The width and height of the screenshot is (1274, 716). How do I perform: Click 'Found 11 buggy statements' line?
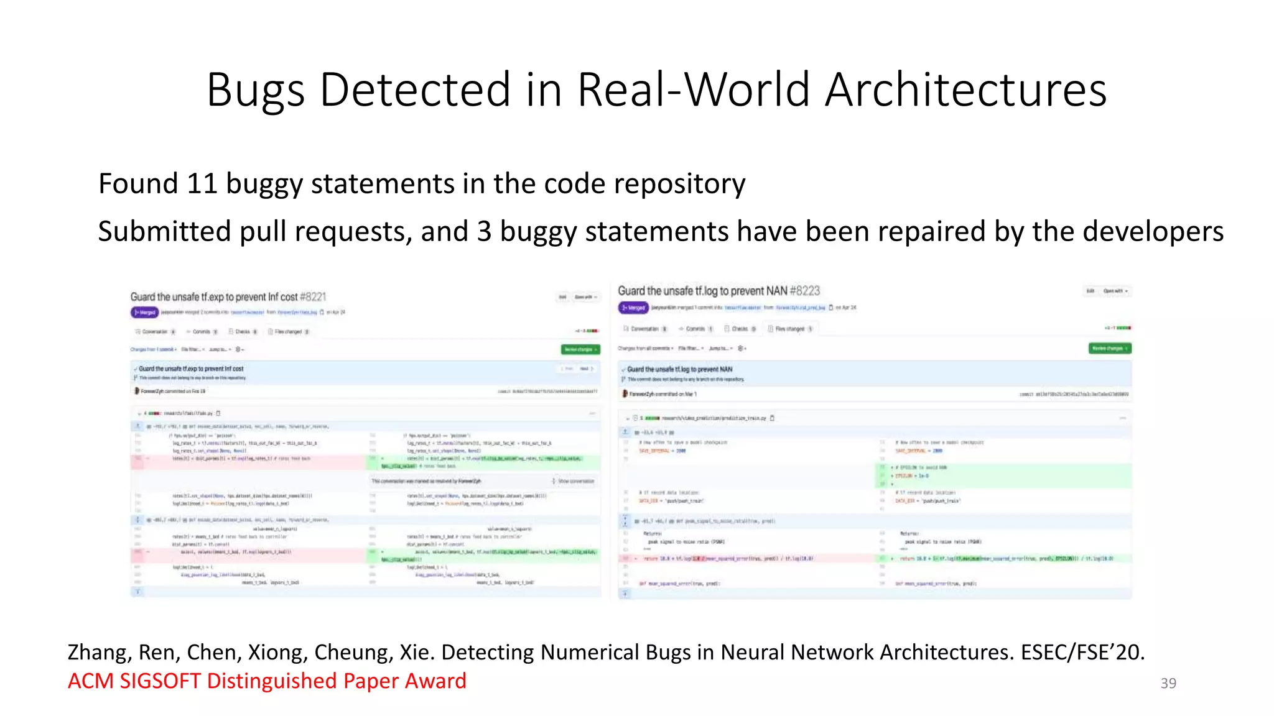[x=422, y=184]
